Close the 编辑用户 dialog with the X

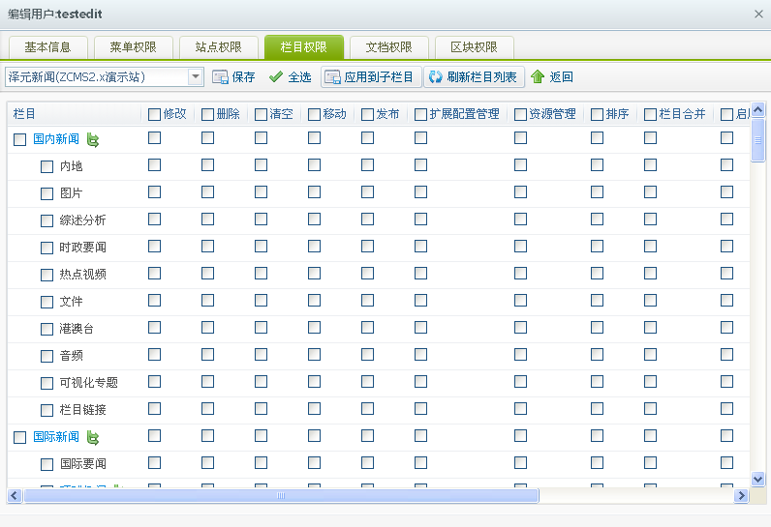coord(758,14)
